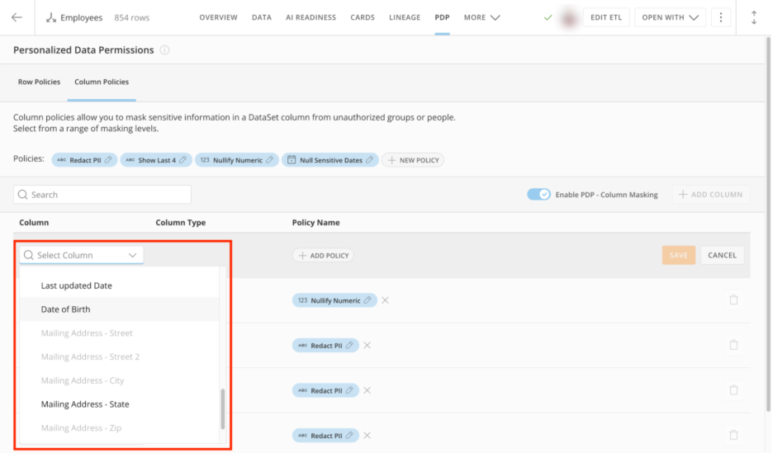Edit pencil on first Redact PII table row
773x453 pixels.
point(349,345)
